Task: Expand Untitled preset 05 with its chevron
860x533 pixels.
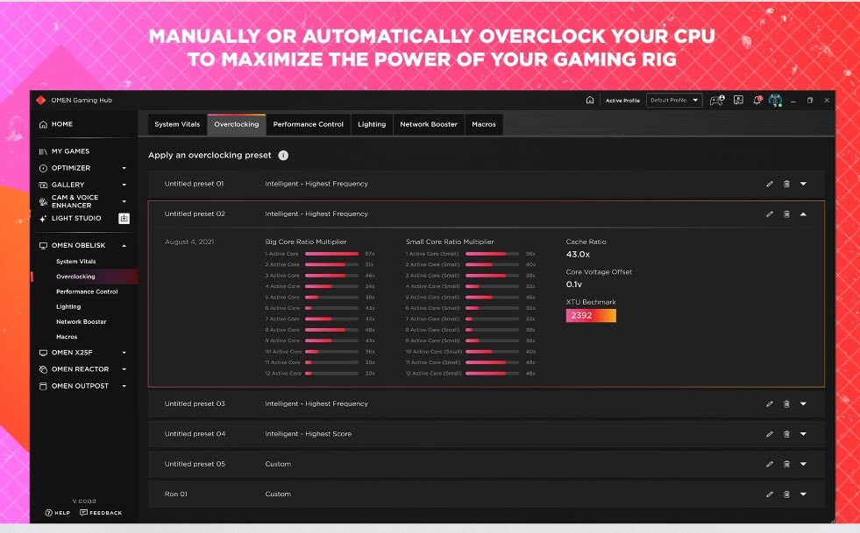Action: (803, 464)
